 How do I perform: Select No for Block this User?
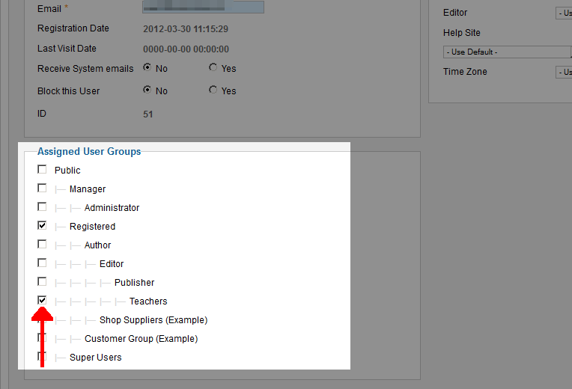click(147, 91)
